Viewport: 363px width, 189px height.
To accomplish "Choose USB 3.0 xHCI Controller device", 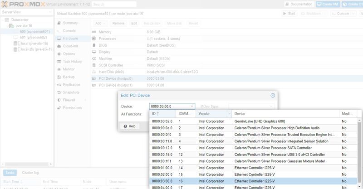I will [x=253, y=155].
